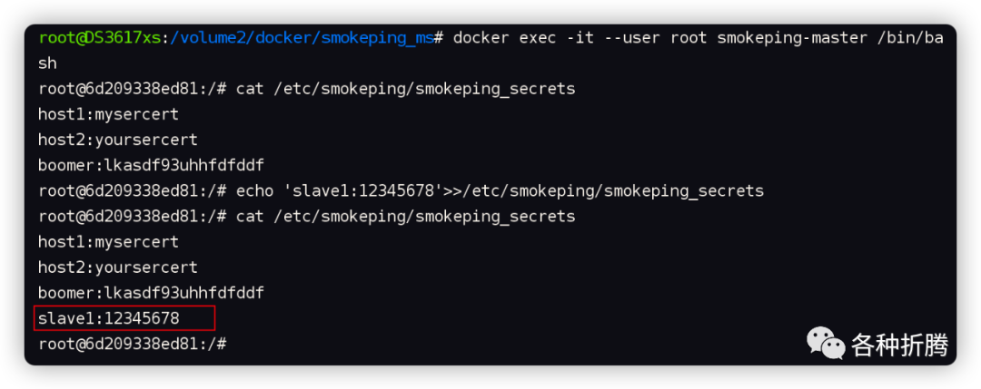Click the second cat smokeping_secrets command
Viewport: 981px width, 389px height.
click(405, 217)
